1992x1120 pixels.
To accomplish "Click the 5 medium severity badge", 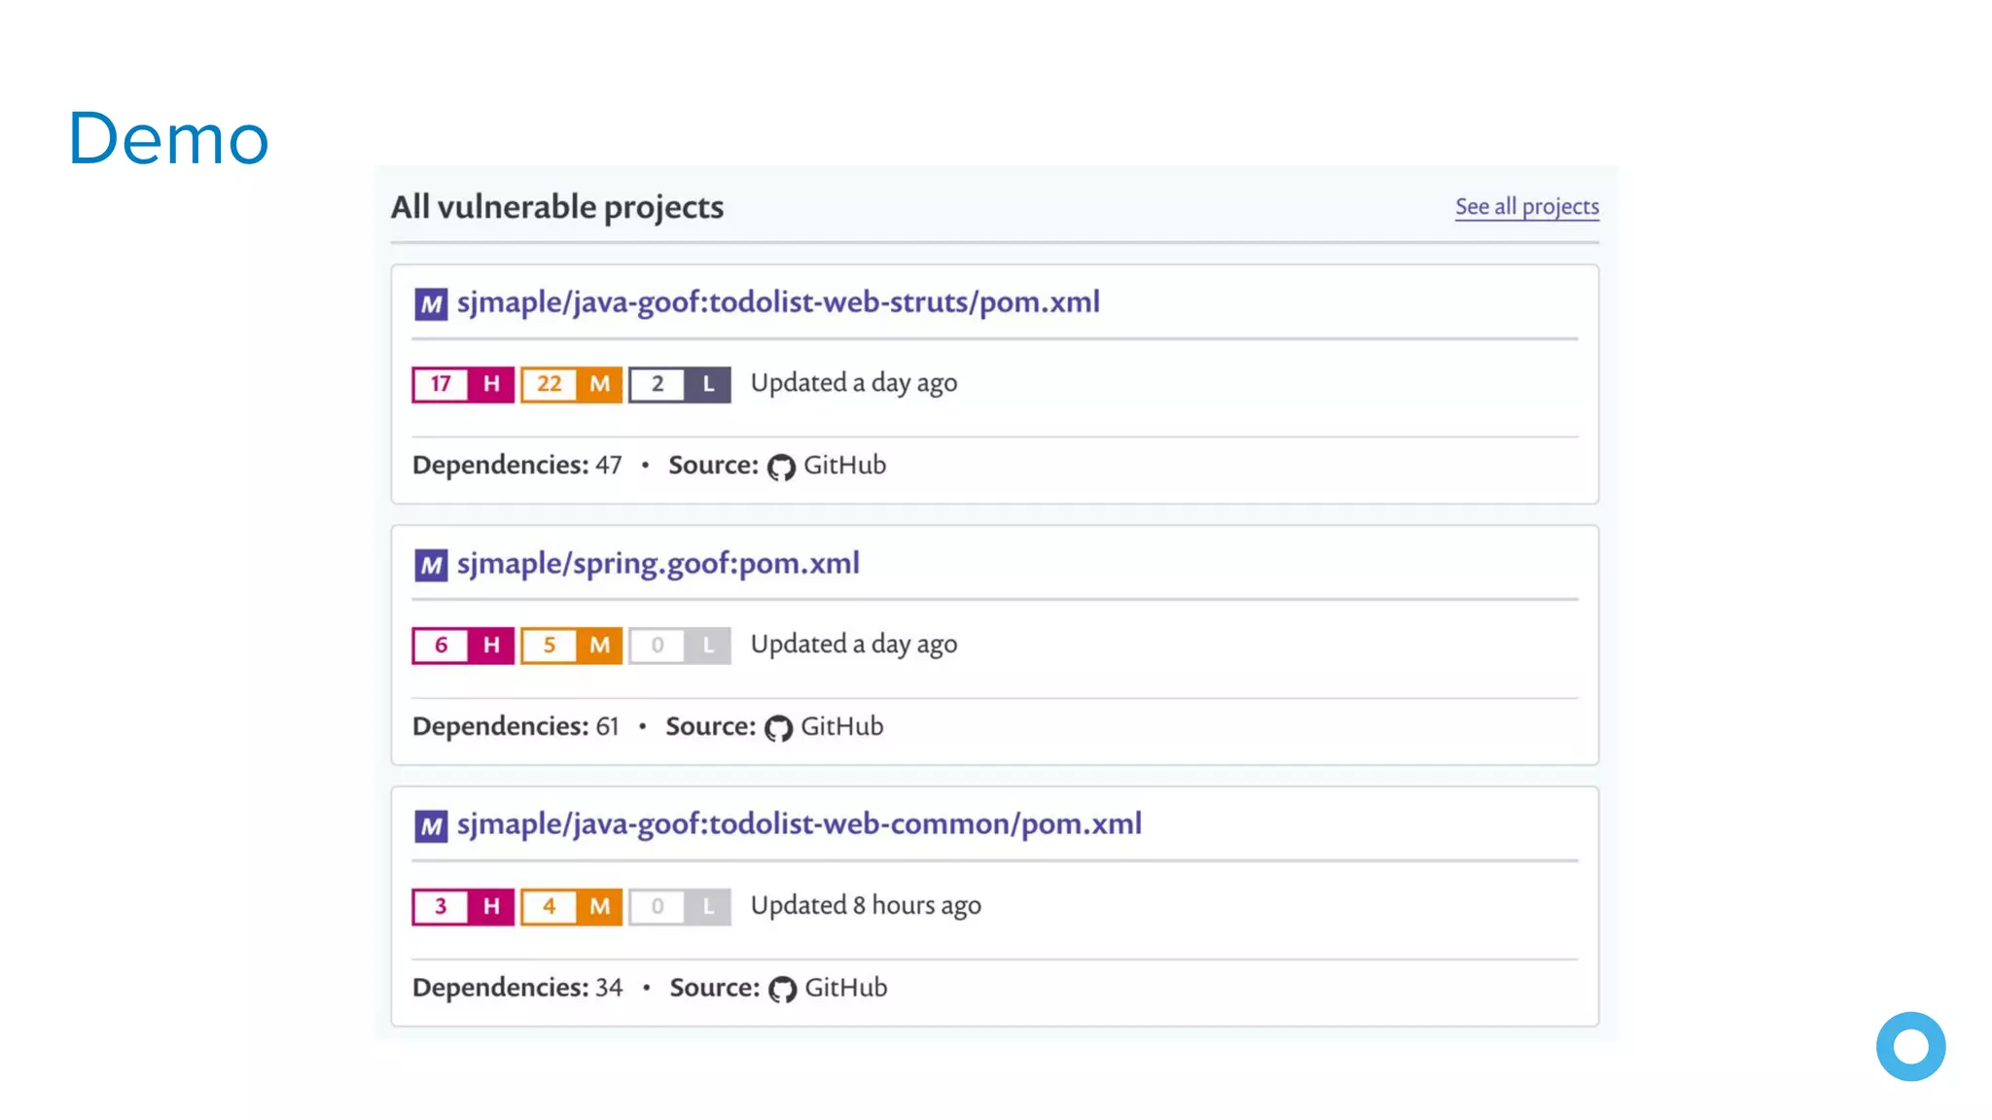I will tap(571, 646).
